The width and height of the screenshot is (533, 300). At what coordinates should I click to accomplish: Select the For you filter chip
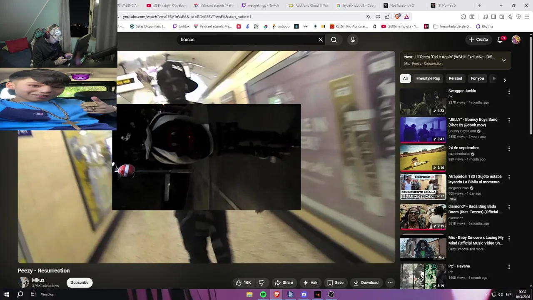tap(477, 78)
